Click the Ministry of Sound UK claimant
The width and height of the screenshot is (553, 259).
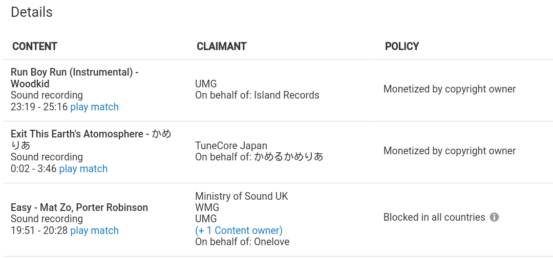(x=242, y=196)
